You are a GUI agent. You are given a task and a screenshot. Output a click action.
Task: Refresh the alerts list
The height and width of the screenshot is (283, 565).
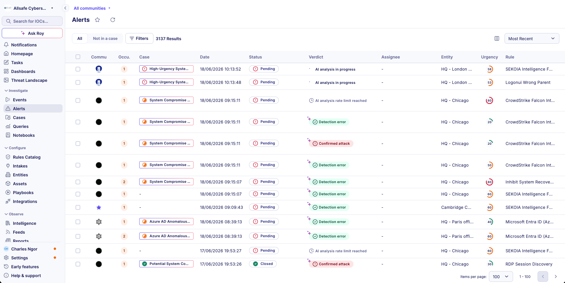click(x=113, y=20)
